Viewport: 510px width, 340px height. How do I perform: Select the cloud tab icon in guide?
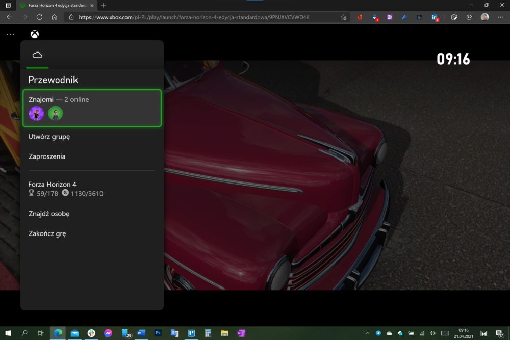[37, 55]
